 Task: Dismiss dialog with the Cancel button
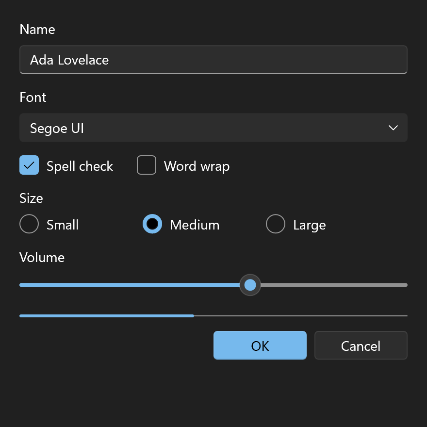click(x=361, y=345)
